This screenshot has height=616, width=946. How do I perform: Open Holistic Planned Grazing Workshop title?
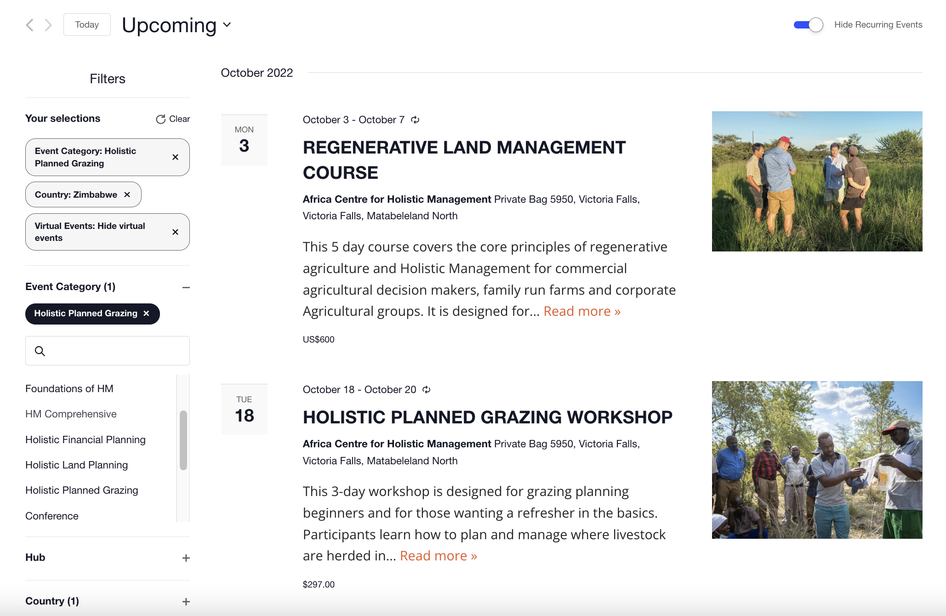pos(488,417)
